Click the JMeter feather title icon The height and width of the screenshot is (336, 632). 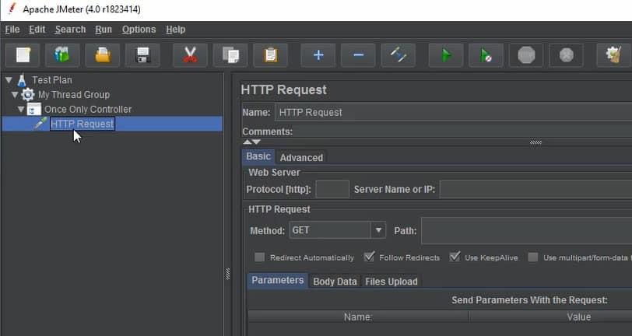[x=12, y=9]
